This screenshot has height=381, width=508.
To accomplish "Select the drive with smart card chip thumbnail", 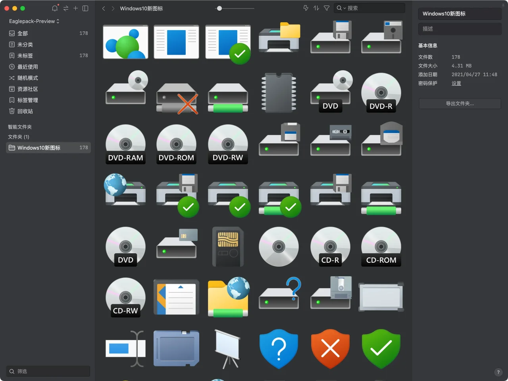I will tap(177, 243).
